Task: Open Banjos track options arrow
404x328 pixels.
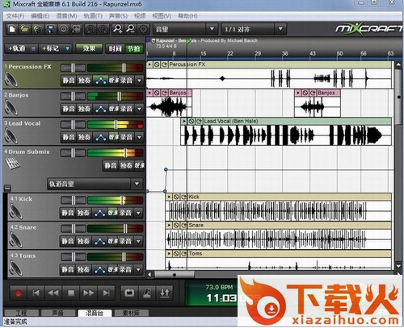Action: point(139,109)
